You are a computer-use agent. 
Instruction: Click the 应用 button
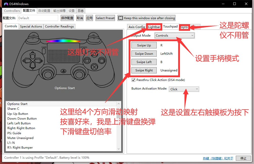(89, 18)
